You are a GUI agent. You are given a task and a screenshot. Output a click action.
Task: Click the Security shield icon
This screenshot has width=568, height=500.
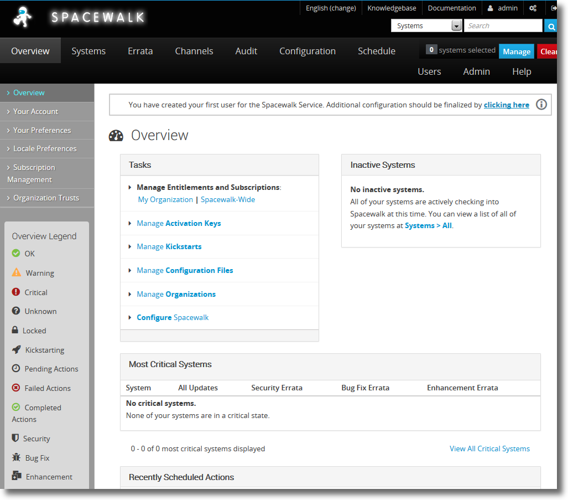15,438
